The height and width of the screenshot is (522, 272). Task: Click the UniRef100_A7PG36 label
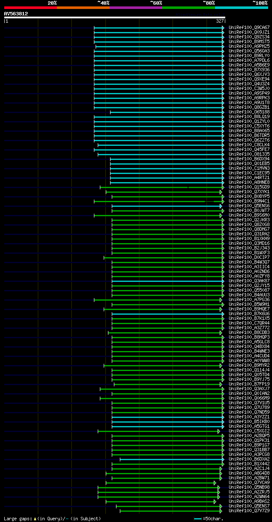[249, 299]
